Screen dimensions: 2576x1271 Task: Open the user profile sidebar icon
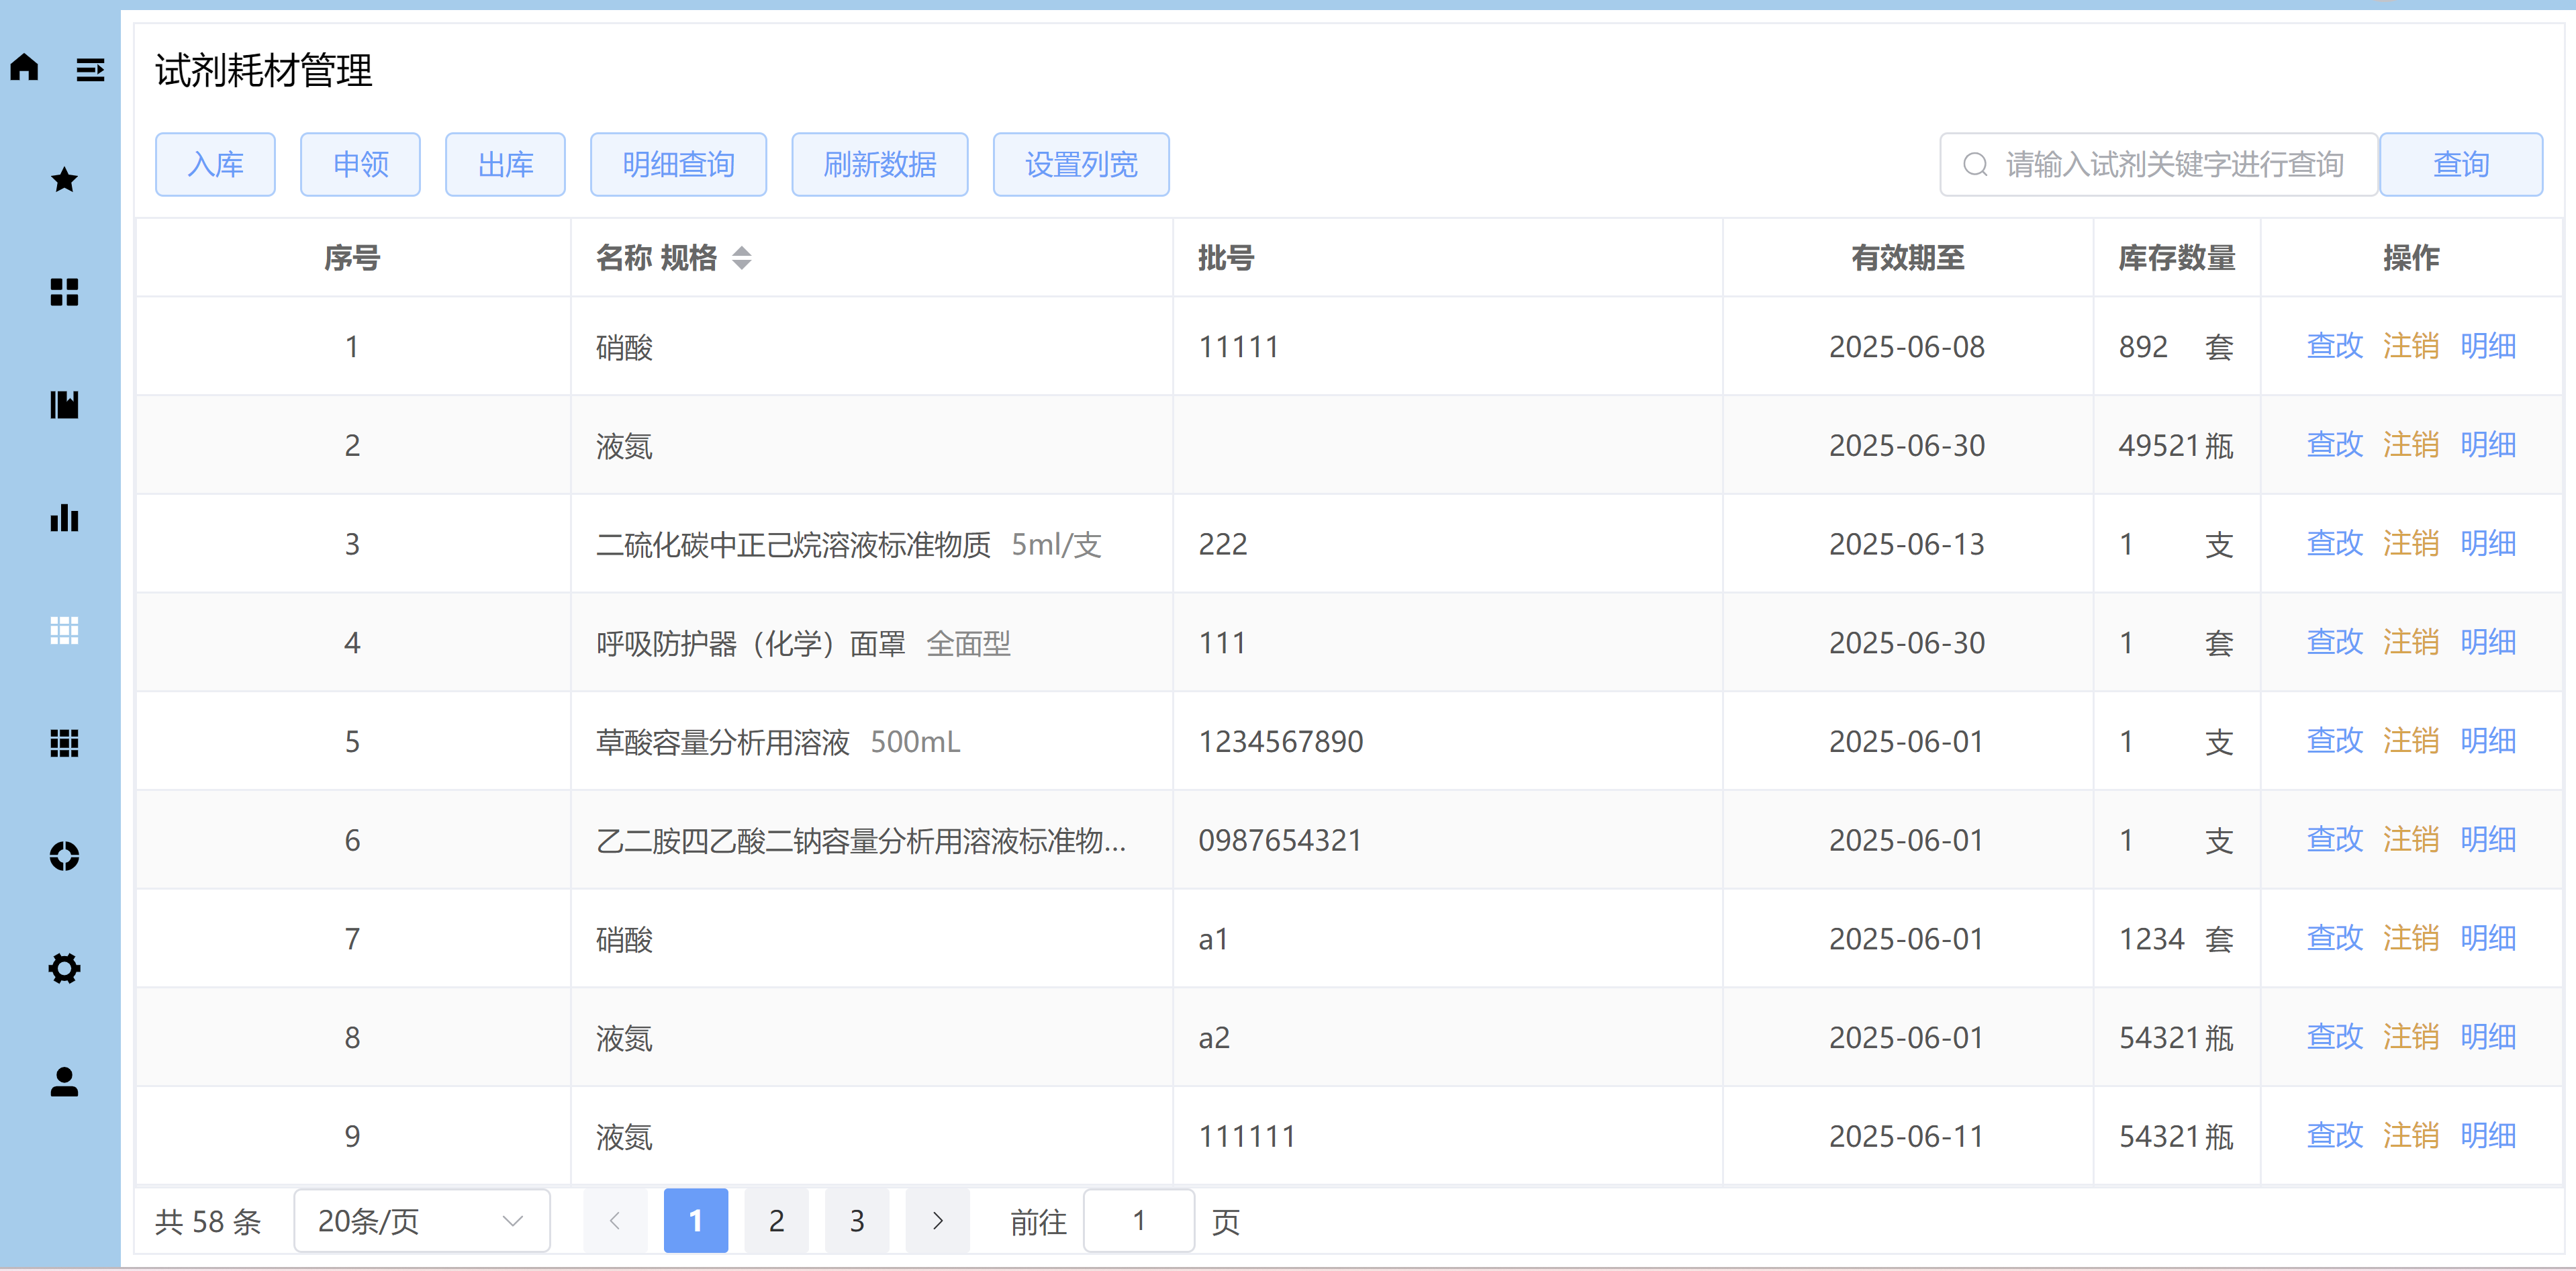64,1082
